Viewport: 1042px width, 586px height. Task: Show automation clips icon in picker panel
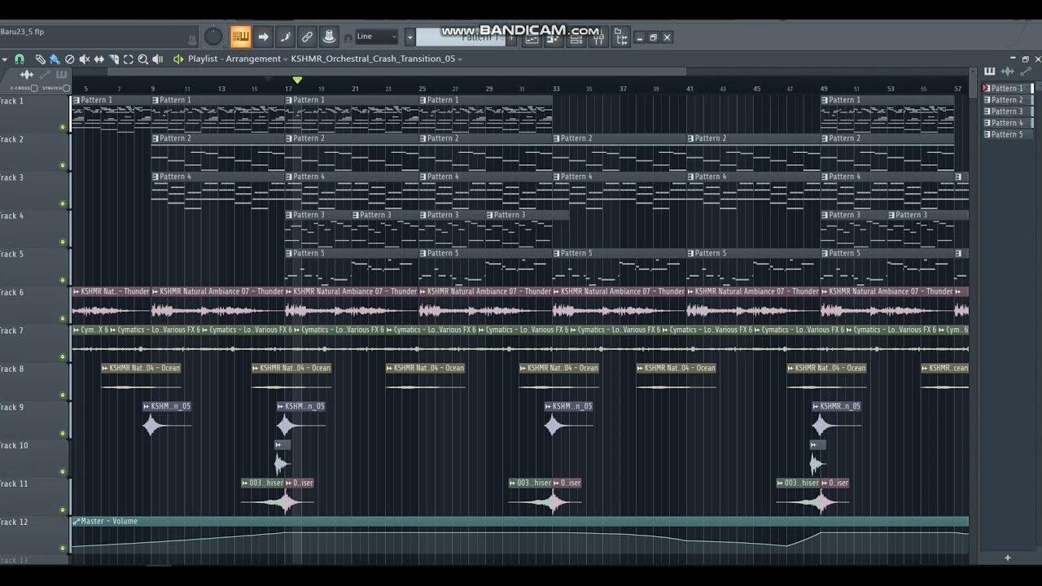(1025, 72)
